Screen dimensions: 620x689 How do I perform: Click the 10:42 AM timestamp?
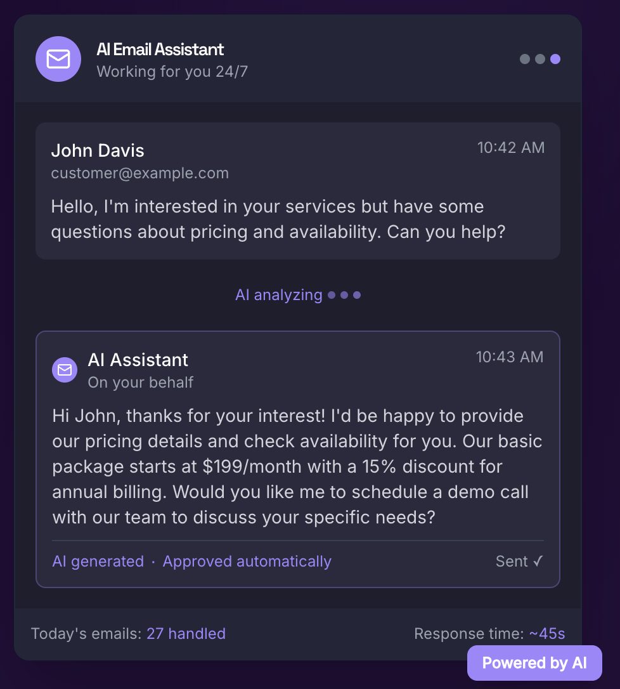510,148
